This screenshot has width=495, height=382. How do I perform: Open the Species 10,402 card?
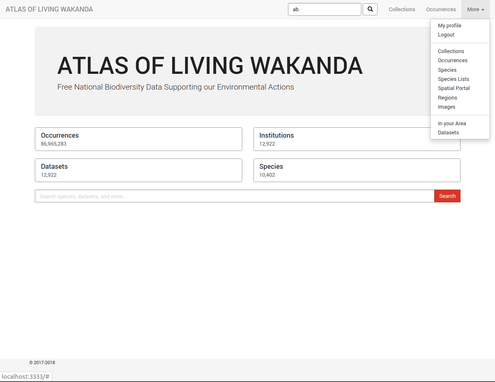pyautogui.click(x=357, y=170)
